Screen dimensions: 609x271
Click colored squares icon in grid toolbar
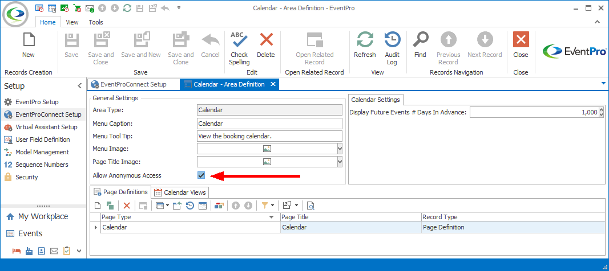coord(219,206)
